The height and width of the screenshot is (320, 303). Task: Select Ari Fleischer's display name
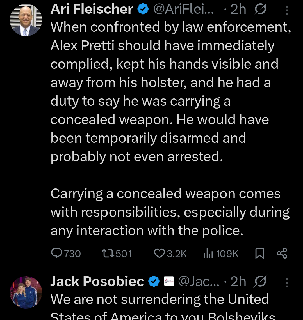91,9
